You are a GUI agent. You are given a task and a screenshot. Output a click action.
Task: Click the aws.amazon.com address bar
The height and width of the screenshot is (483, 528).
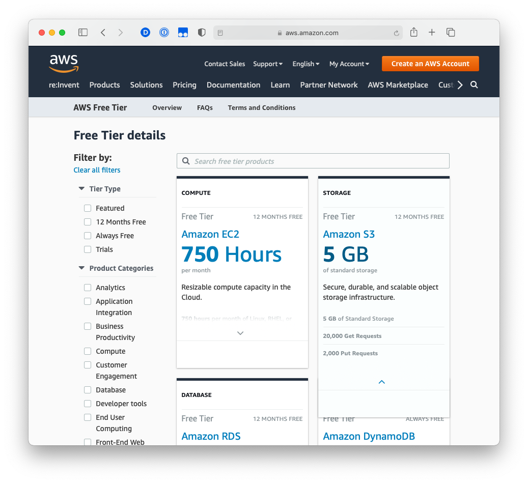(308, 33)
